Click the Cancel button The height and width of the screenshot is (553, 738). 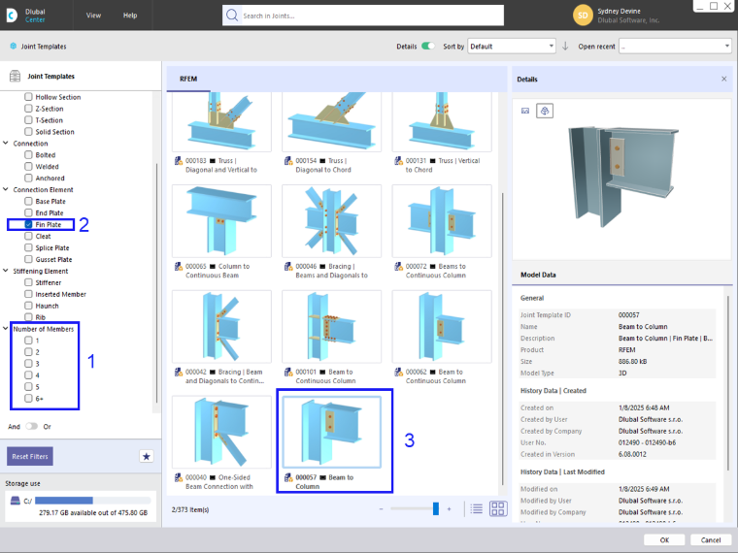pos(710,539)
